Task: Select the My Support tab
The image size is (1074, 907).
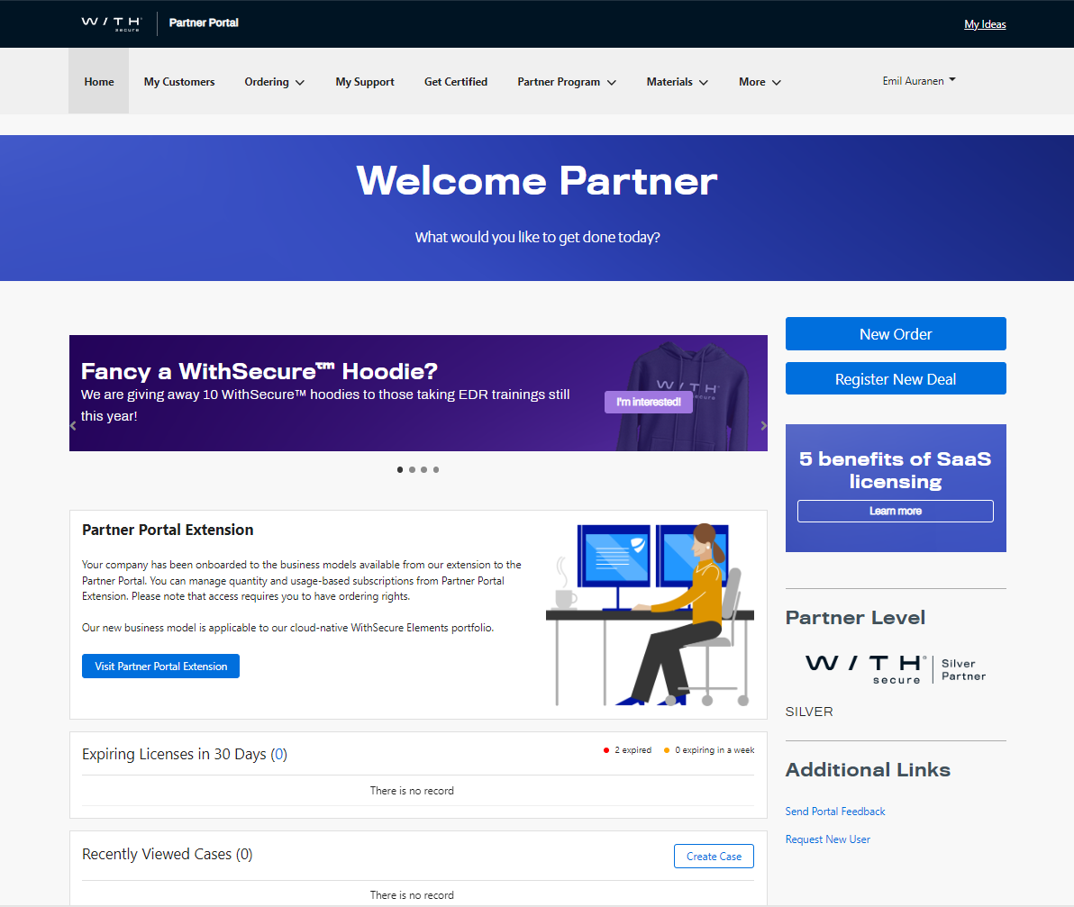Action: tap(364, 81)
